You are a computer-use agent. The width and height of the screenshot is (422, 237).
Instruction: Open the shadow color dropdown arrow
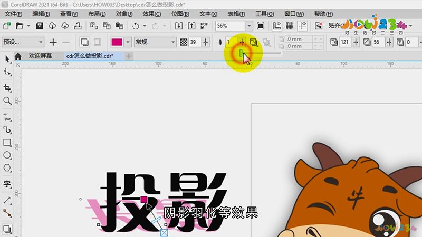click(x=128, y=42)
